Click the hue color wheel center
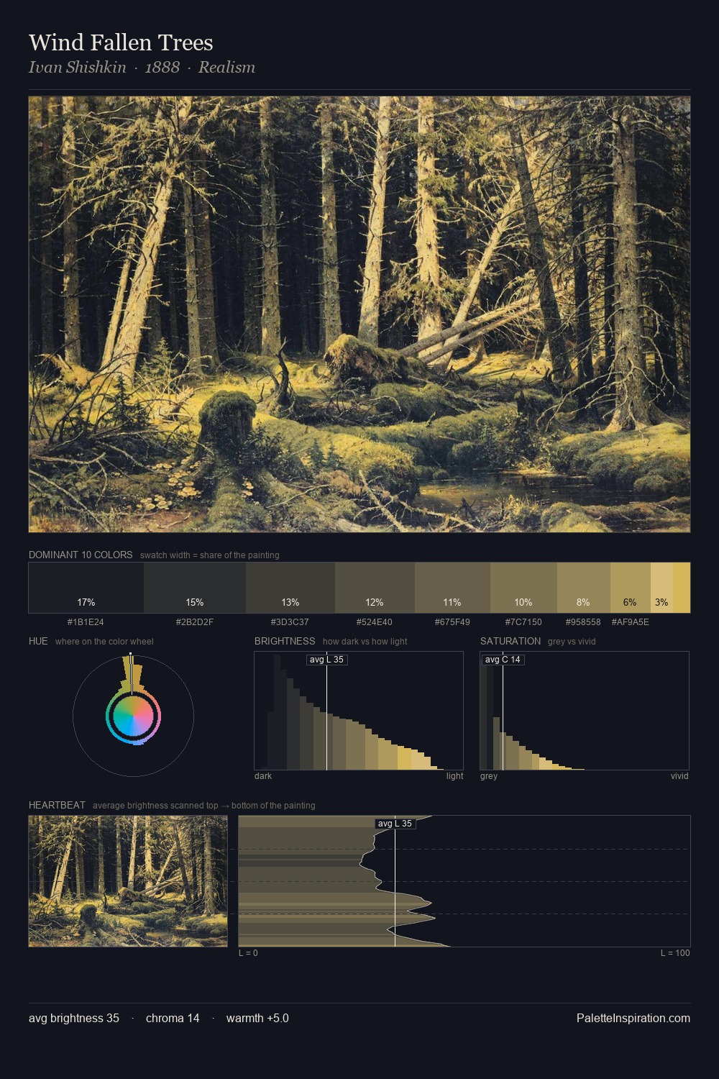719x1079 pixels. (133, 716)
